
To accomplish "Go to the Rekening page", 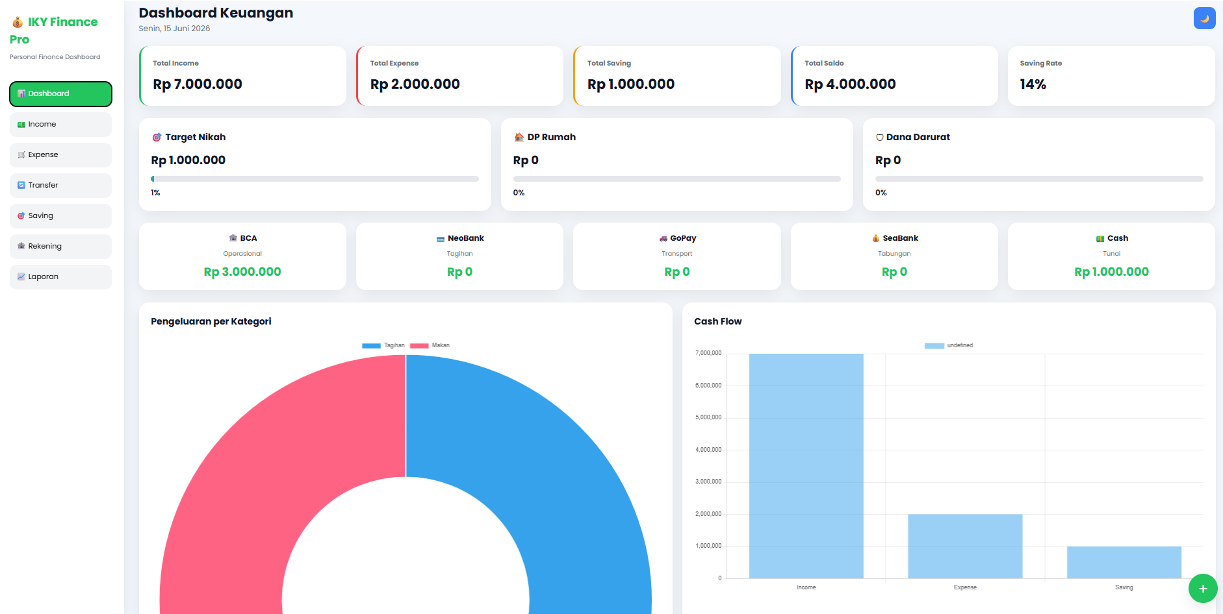I will click(x=60, y=246).
